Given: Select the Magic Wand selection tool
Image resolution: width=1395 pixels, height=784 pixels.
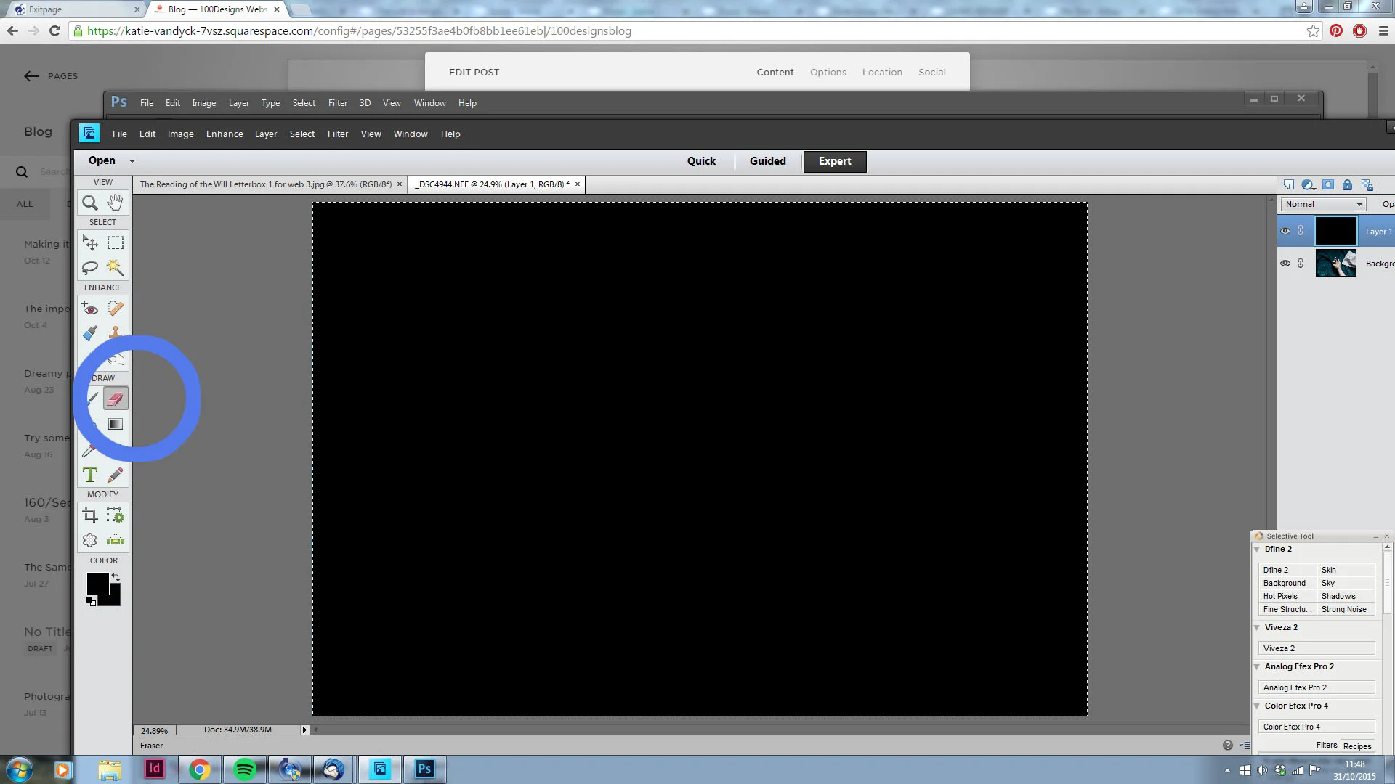Looking at the screenshot, I should (115, 267).
